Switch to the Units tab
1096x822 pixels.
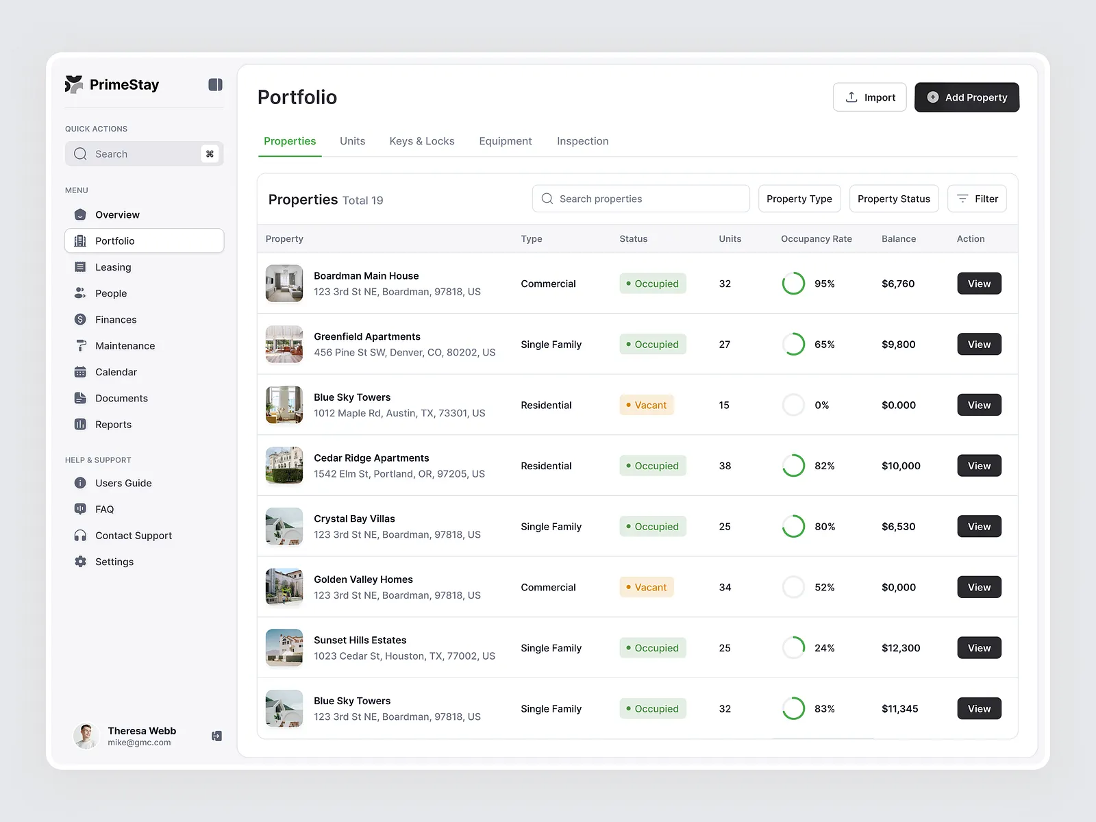click(352, 141)
